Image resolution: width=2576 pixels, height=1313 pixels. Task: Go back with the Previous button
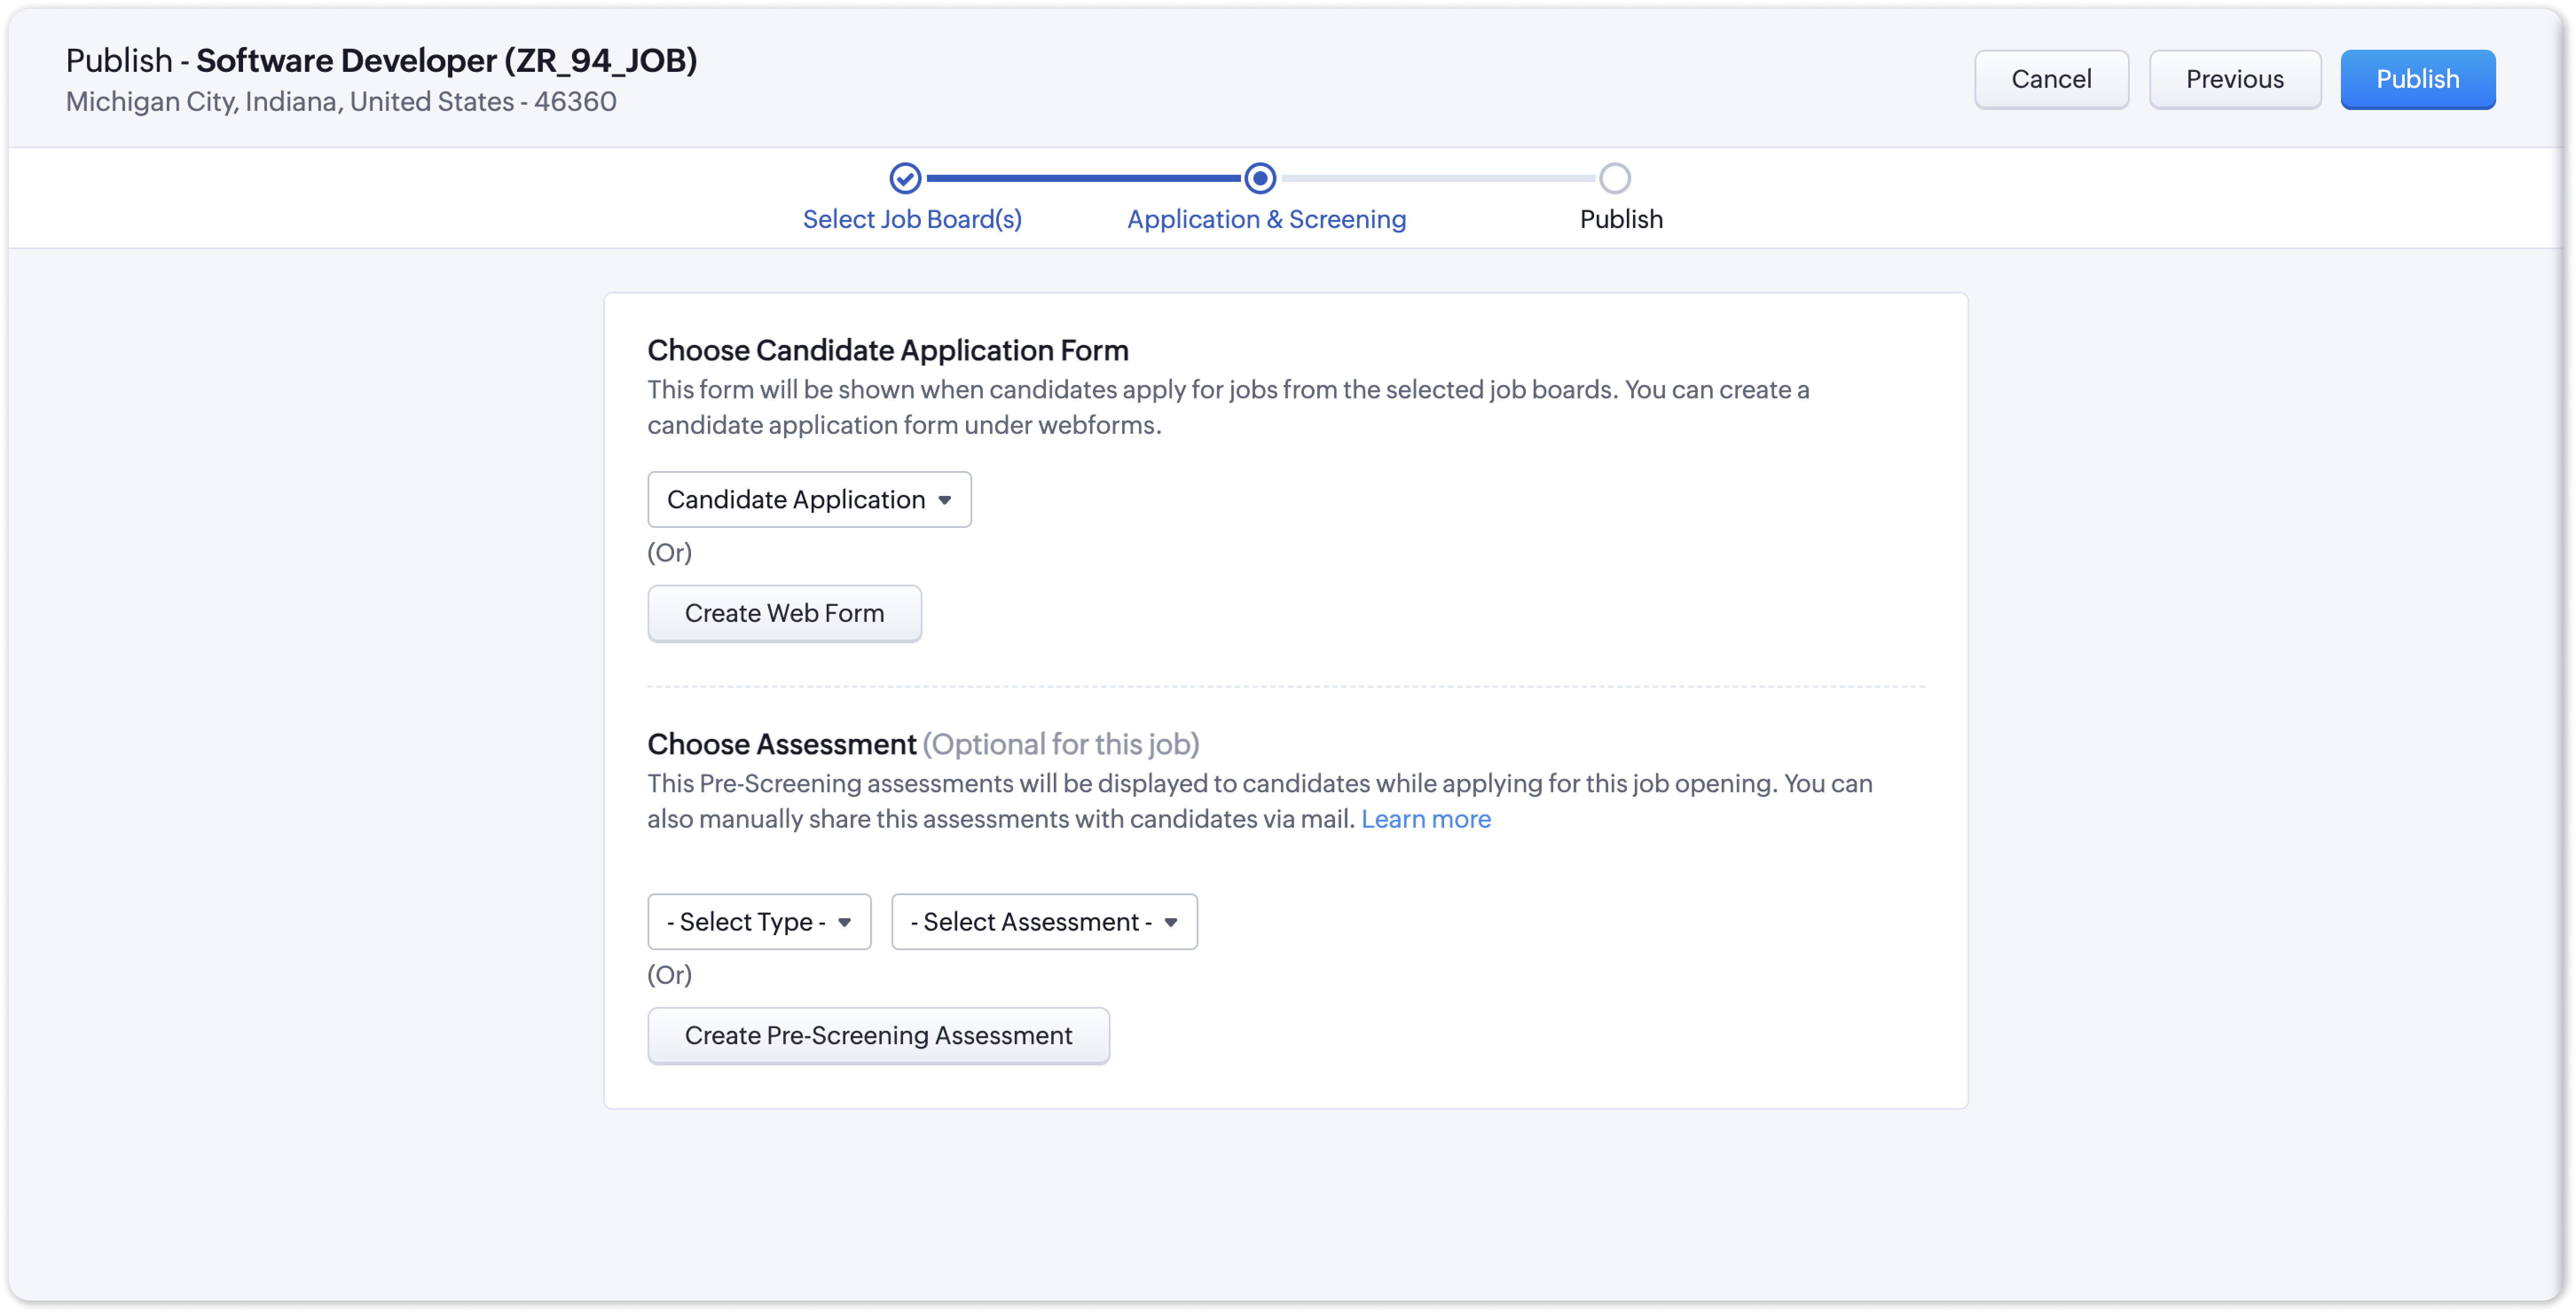click(2234, 79)
